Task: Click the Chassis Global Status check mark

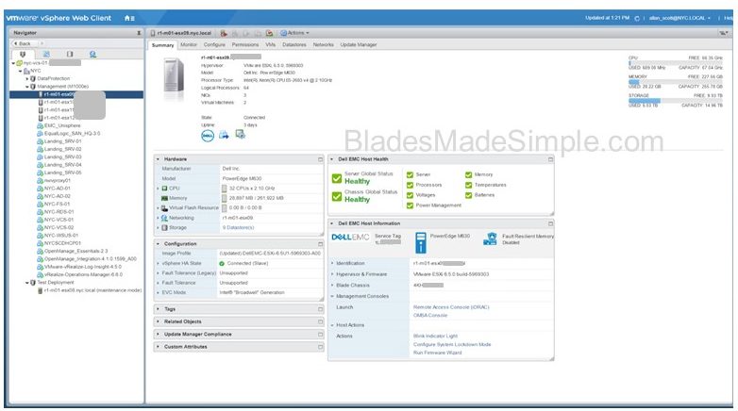Action: [337, 196]
